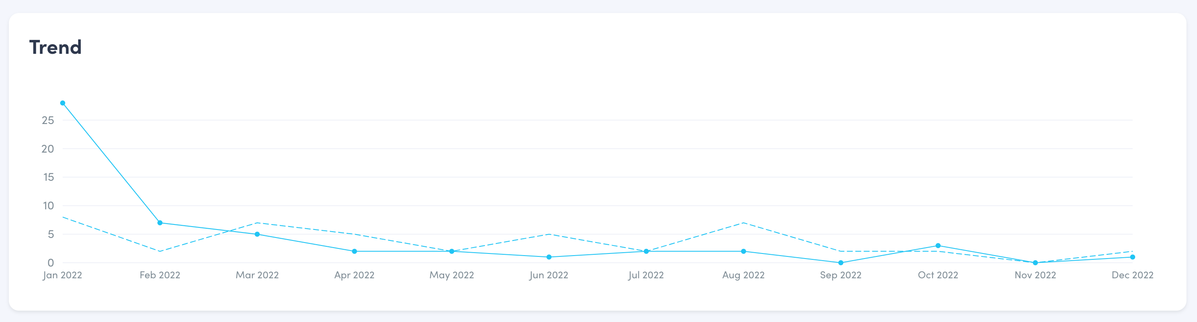The width and height of the screenshot is (1197, 322).
Task: Click the Mar 2022 solid line marker
Action: [x=257, y=234]
